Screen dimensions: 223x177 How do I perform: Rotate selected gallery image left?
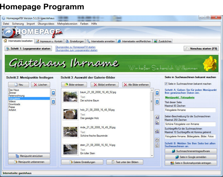(x=157, y=117)
